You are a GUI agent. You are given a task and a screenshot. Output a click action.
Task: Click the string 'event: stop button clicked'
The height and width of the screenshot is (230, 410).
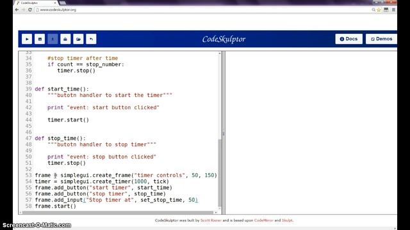pos(111,157)
